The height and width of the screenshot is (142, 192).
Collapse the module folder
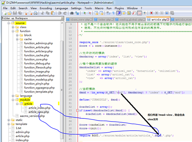pos(13,100)
